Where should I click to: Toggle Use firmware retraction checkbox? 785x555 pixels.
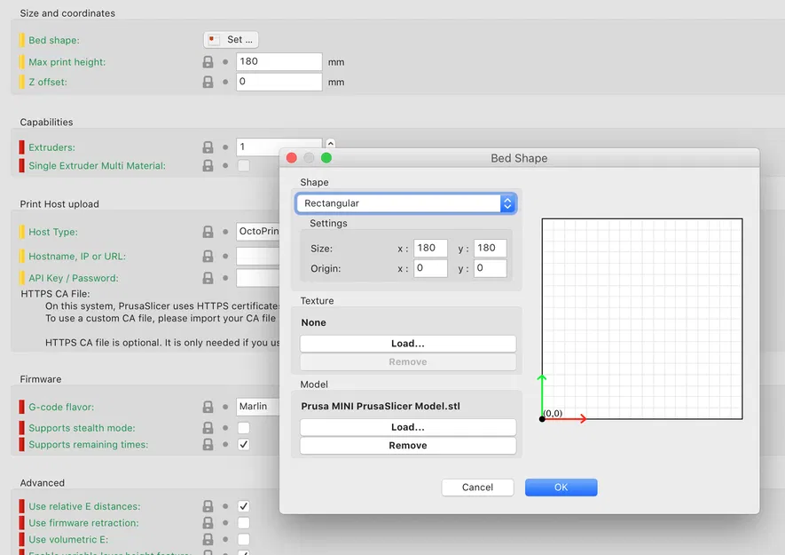pyautogui.click(x=244, y=523)
